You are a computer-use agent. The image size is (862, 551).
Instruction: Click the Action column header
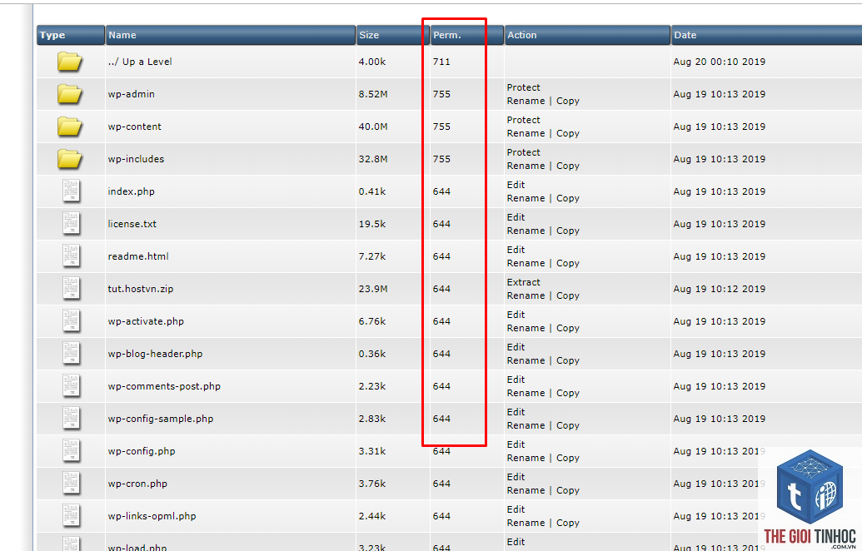(x=587, y=35)
